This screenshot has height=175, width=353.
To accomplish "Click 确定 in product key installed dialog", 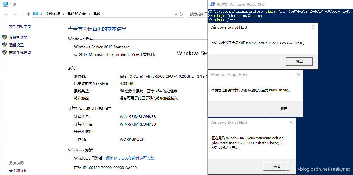I will click(299, 61).
